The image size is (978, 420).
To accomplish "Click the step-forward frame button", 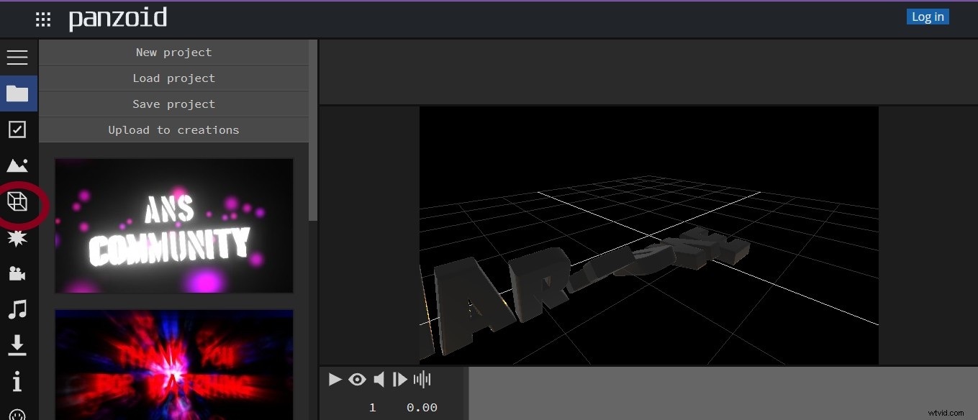I will [400, 379].
